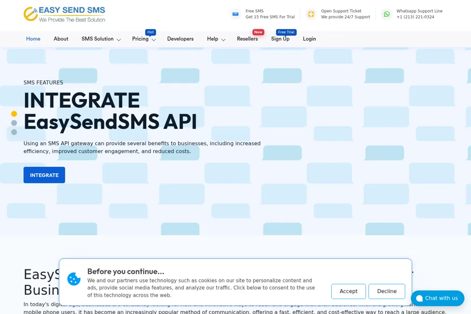Click the Free SMS header text
The image size is (471, 314).
255,11
